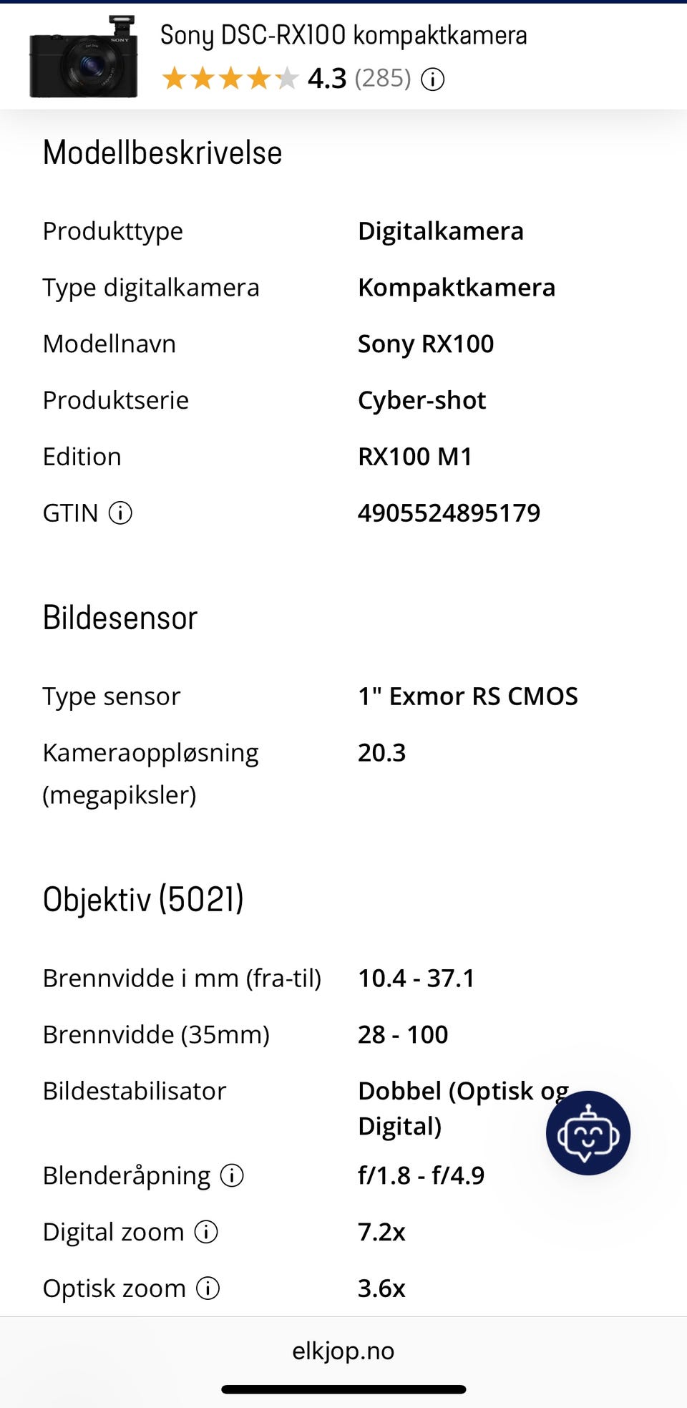Viewport: 687px width, 1408px height.
Task: Tap the Sony camera product thumbnail
Action: 83,57
